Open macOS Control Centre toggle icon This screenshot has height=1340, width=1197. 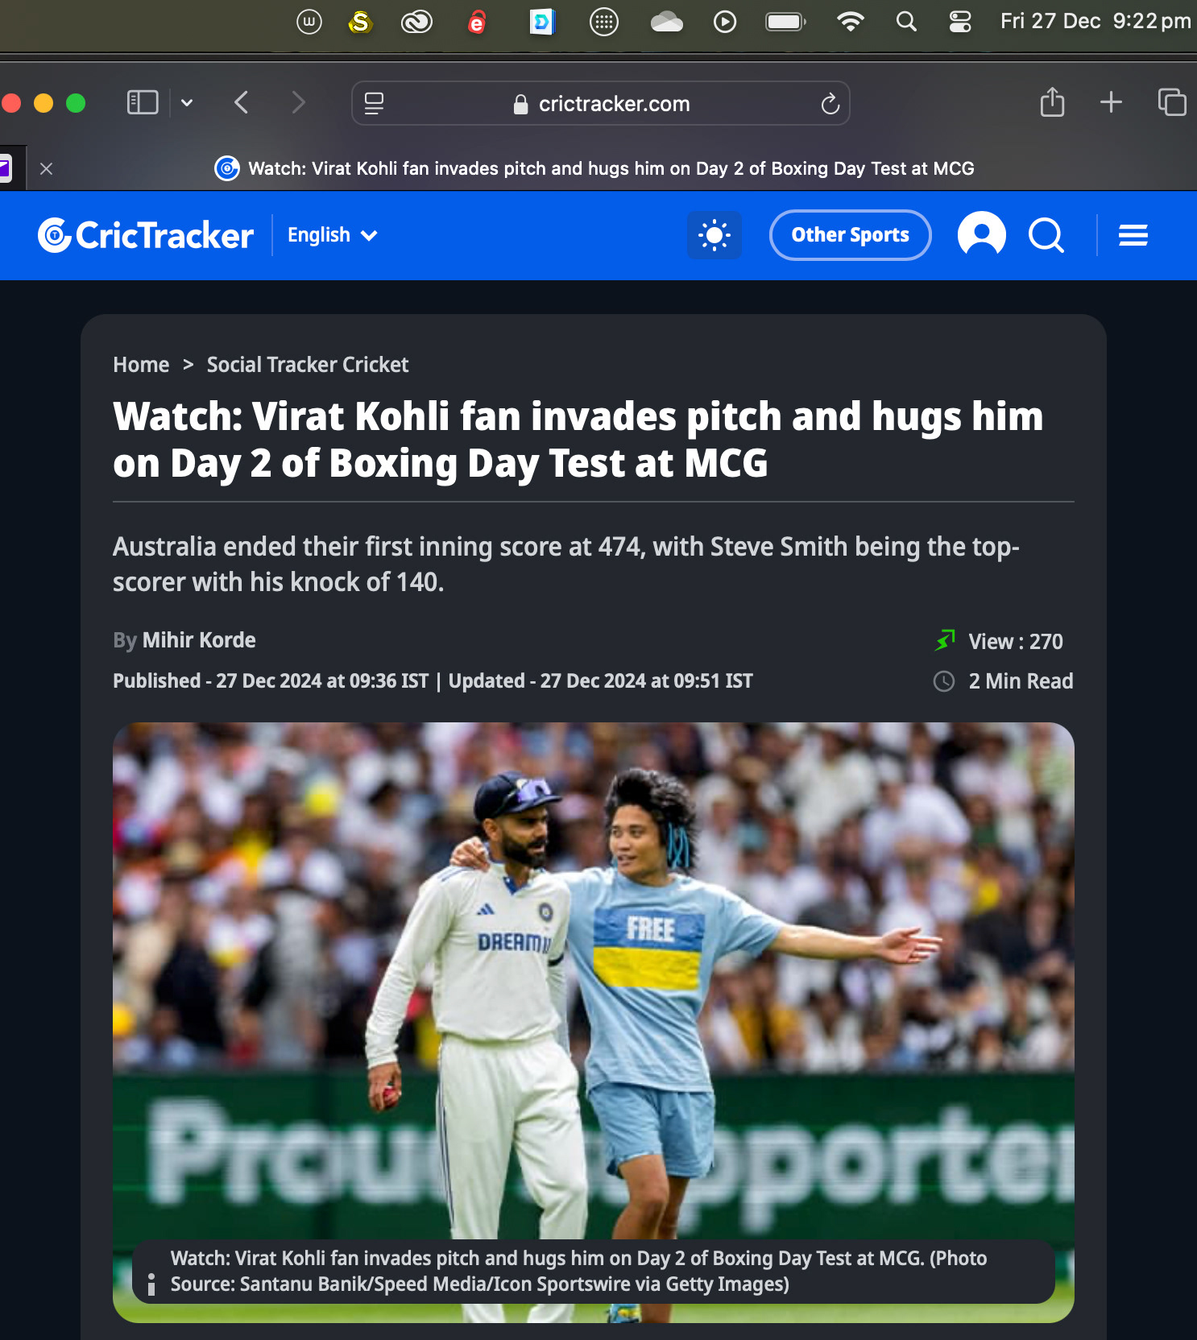coord(959,22)
